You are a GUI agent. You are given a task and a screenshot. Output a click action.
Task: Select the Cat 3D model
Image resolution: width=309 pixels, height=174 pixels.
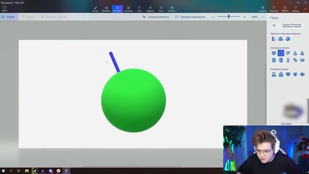(295, 74)
